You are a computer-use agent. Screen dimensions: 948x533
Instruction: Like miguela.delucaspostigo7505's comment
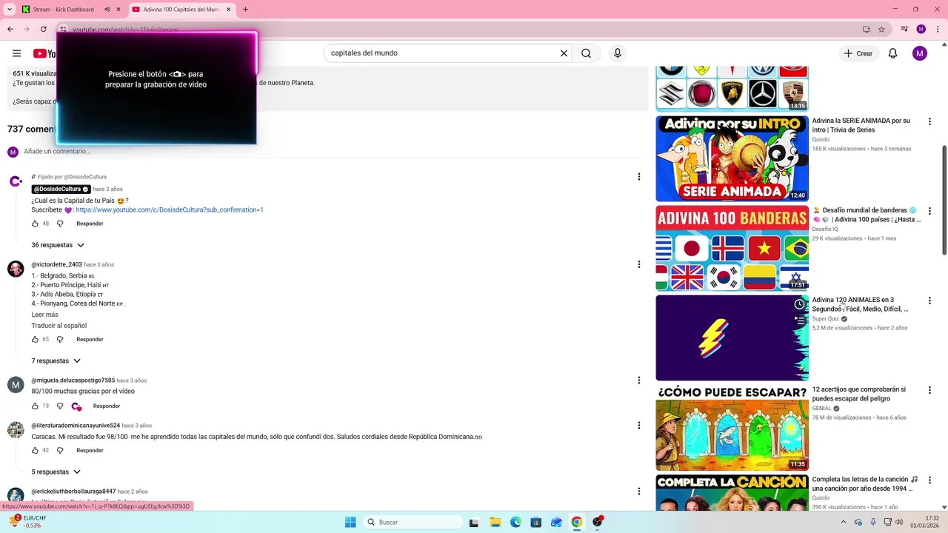pos(35,406)
